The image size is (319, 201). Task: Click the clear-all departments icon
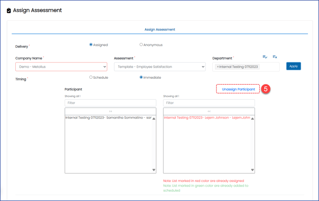(275, 57)
